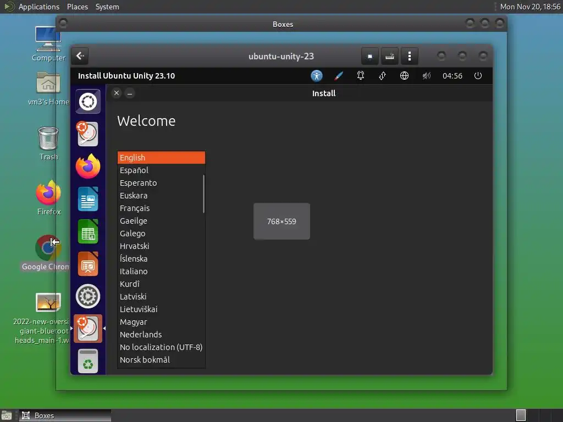Open the Trash in Unity dock

point(88,362)
